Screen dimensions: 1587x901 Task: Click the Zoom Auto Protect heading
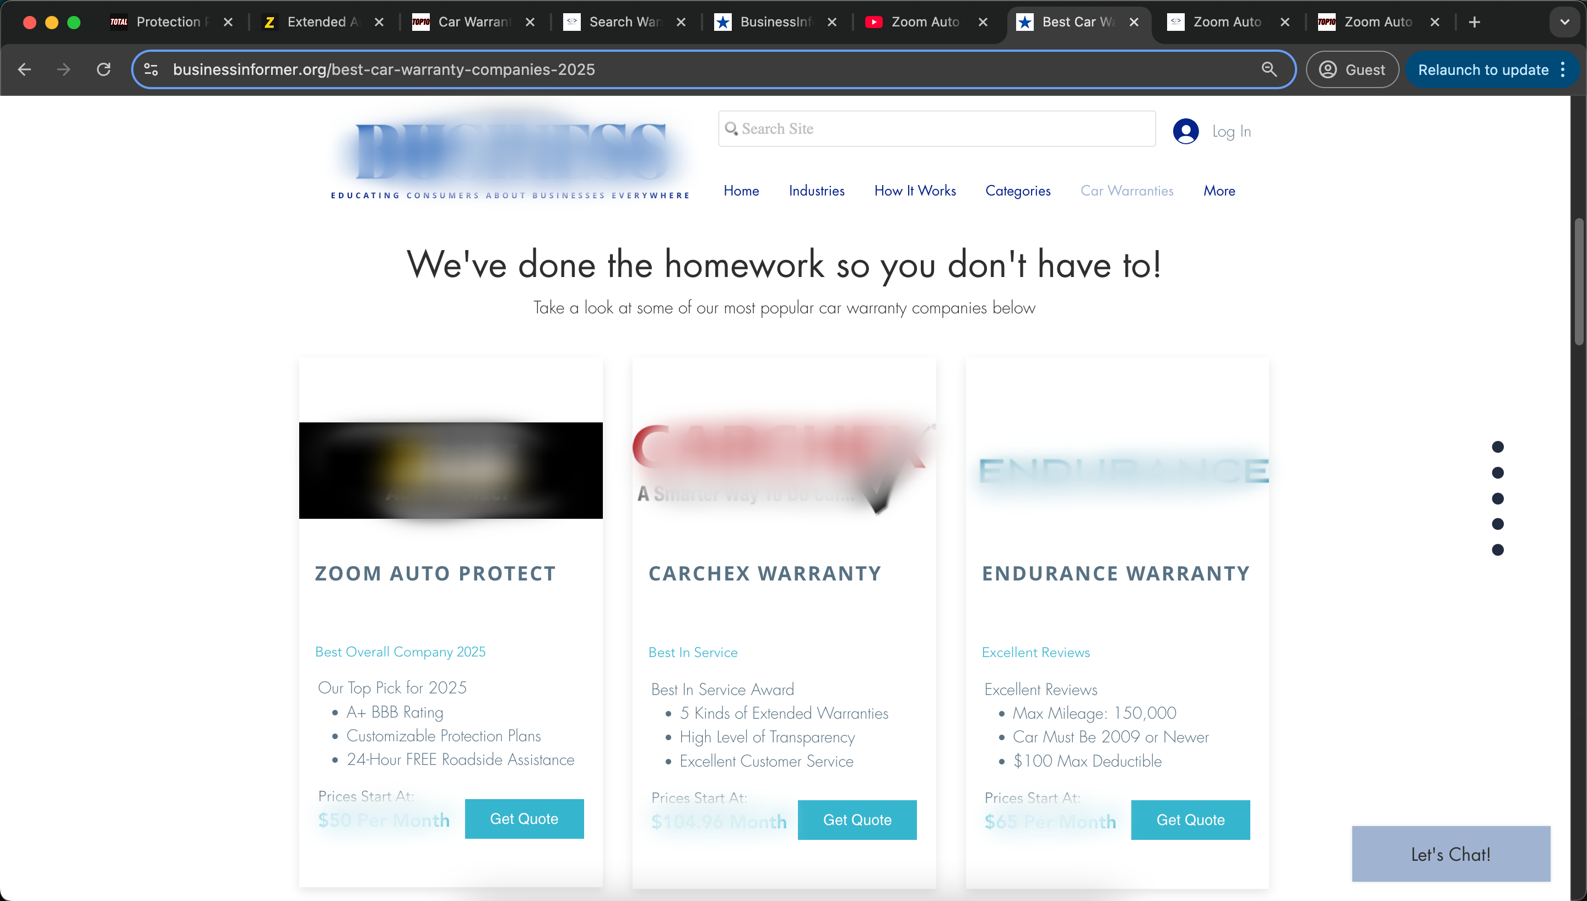(x=435, y=573)
